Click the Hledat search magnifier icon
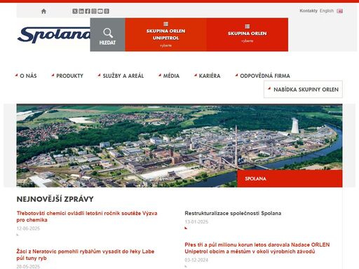Image resolution: width=359 pixels, height=269 pixels. point(108,33)
